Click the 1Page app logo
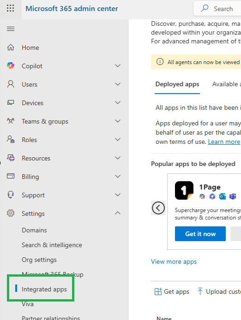The image size is (241, 320). click(184, 190)
